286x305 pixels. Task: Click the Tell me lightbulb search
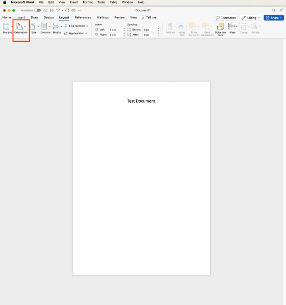(x=149, y=17)
